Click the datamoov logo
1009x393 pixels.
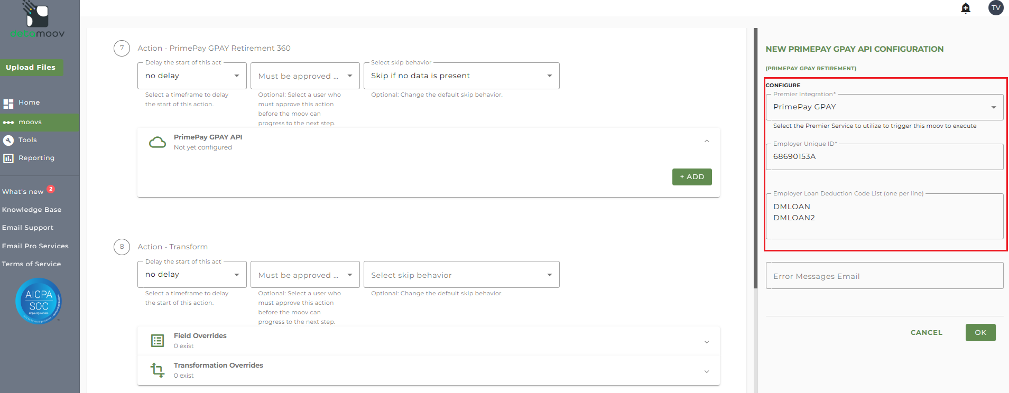pyautogui.click(x=38, y=20)
